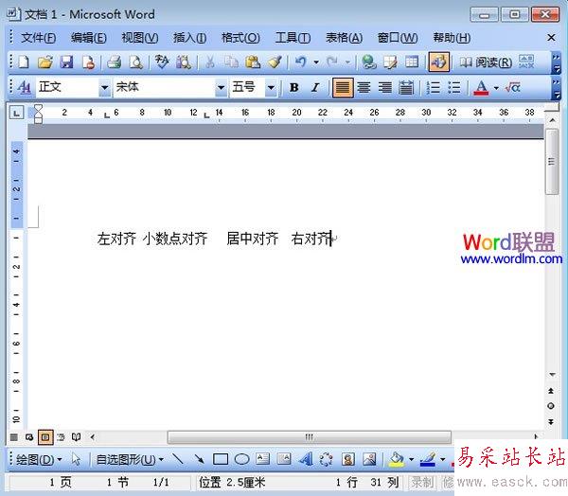
Task: Open the 视图(V) menu
Action: 140,38
